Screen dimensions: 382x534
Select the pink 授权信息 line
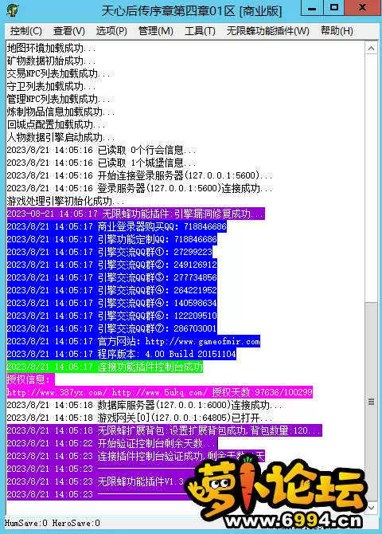30,380
